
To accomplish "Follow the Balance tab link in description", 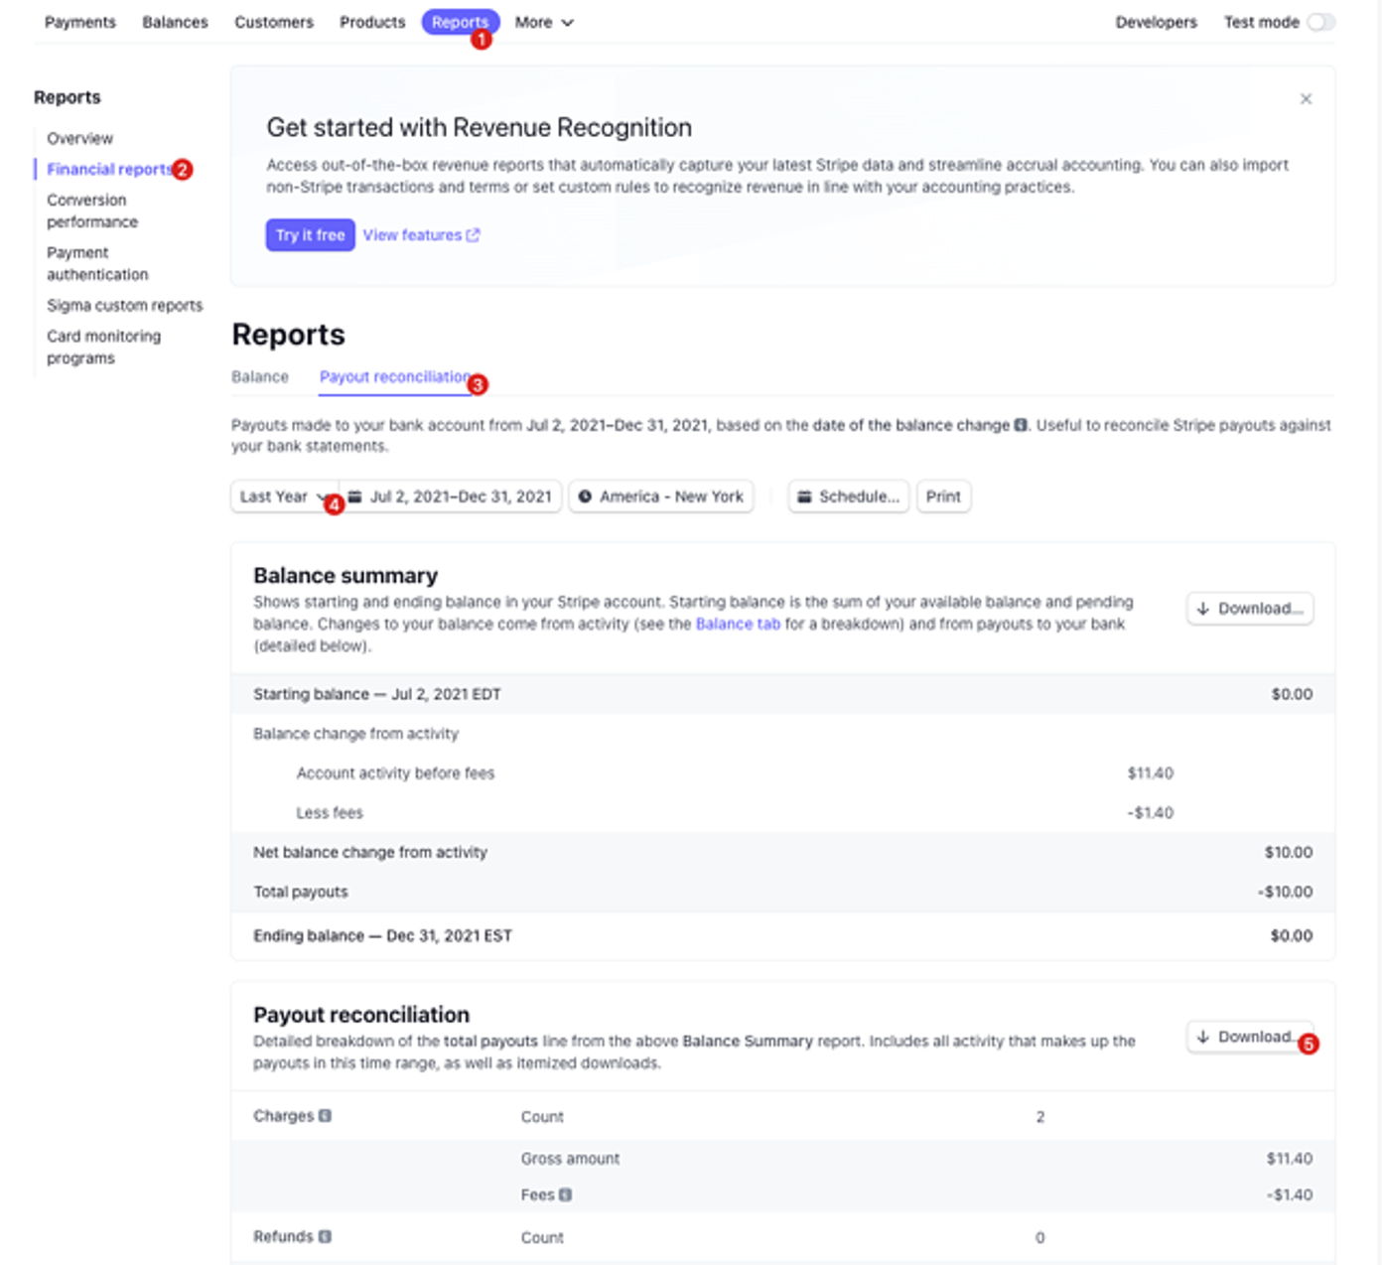I will [738, 624].
